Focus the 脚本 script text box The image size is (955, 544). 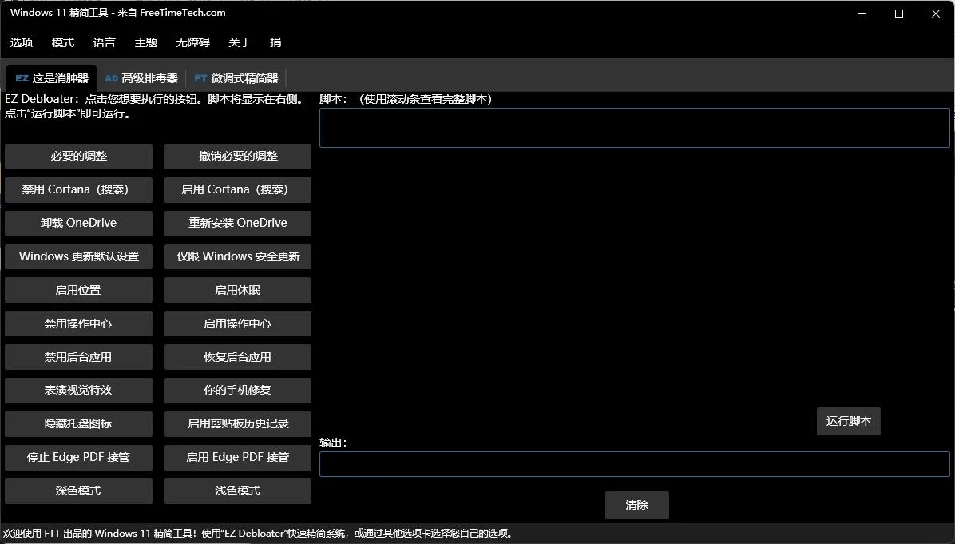click(x=635, y=128)
